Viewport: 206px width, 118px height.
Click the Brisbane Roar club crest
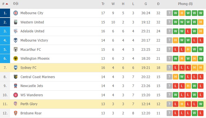click(x=16, y=113)
